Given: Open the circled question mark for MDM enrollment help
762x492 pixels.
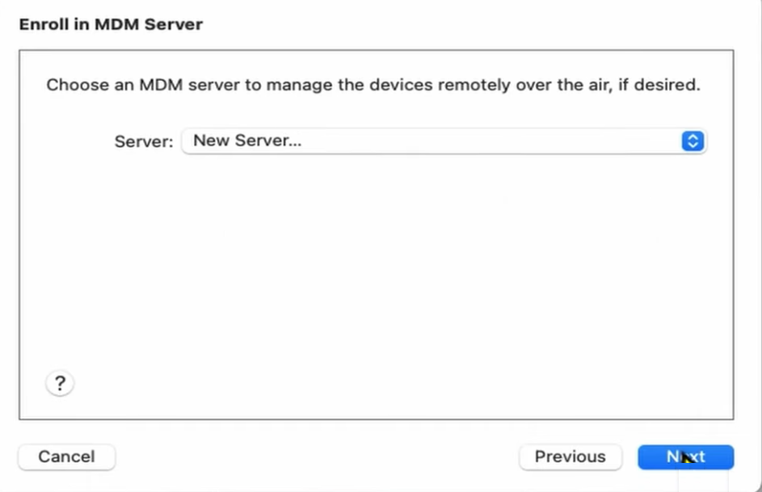Looking at the screenshot, I should point(60,383).
